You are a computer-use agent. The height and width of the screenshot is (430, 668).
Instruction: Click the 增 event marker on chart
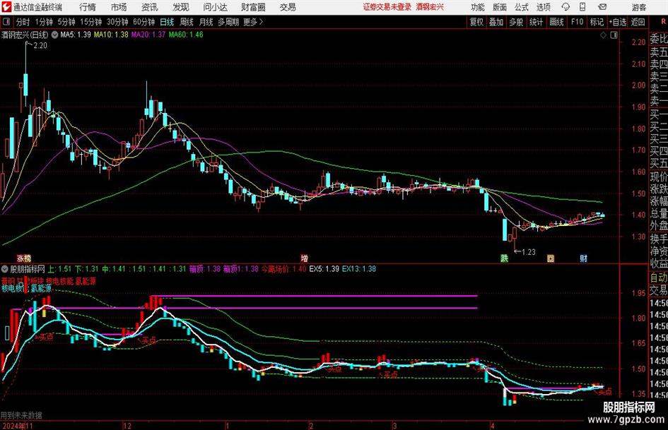click(x=304, y=258)
